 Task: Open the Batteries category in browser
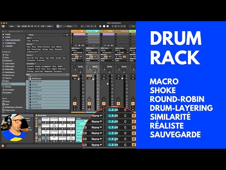tap(8, 60)
